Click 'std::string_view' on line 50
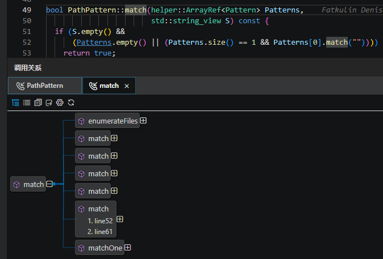Screen dimensions: 383x259 [x=186, y=21]
